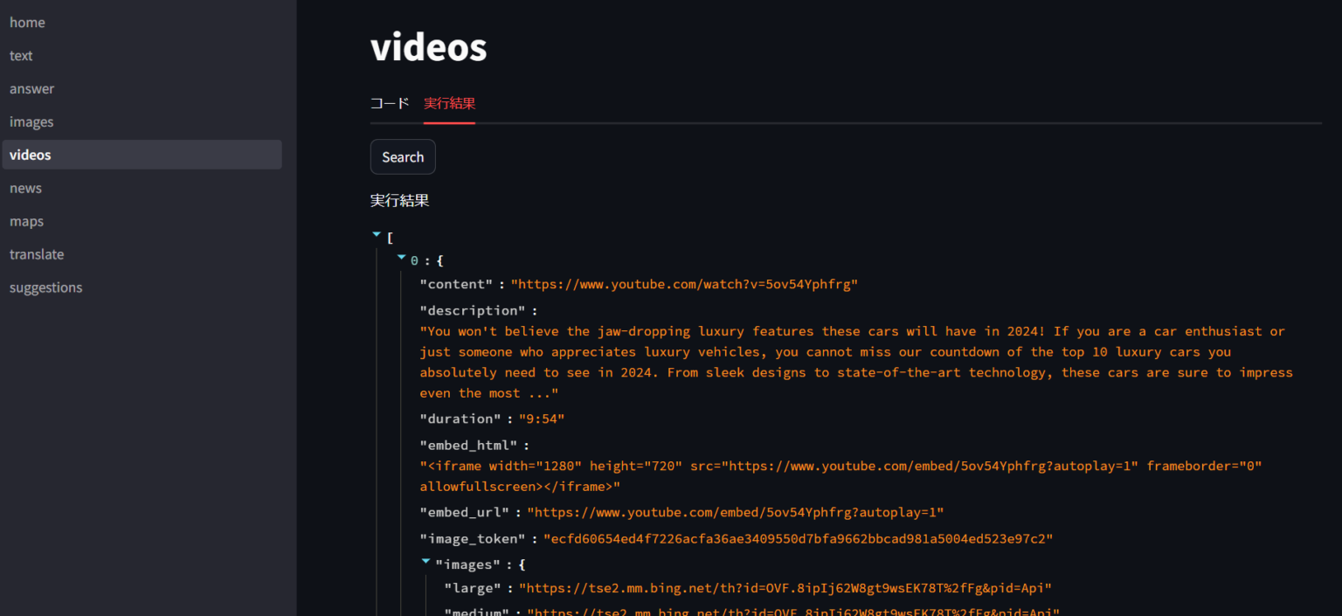Collapse result item 0 using its triangle
Image resolution: width=1342 pixels, height=616 pixels.
[x=401, y=258]
